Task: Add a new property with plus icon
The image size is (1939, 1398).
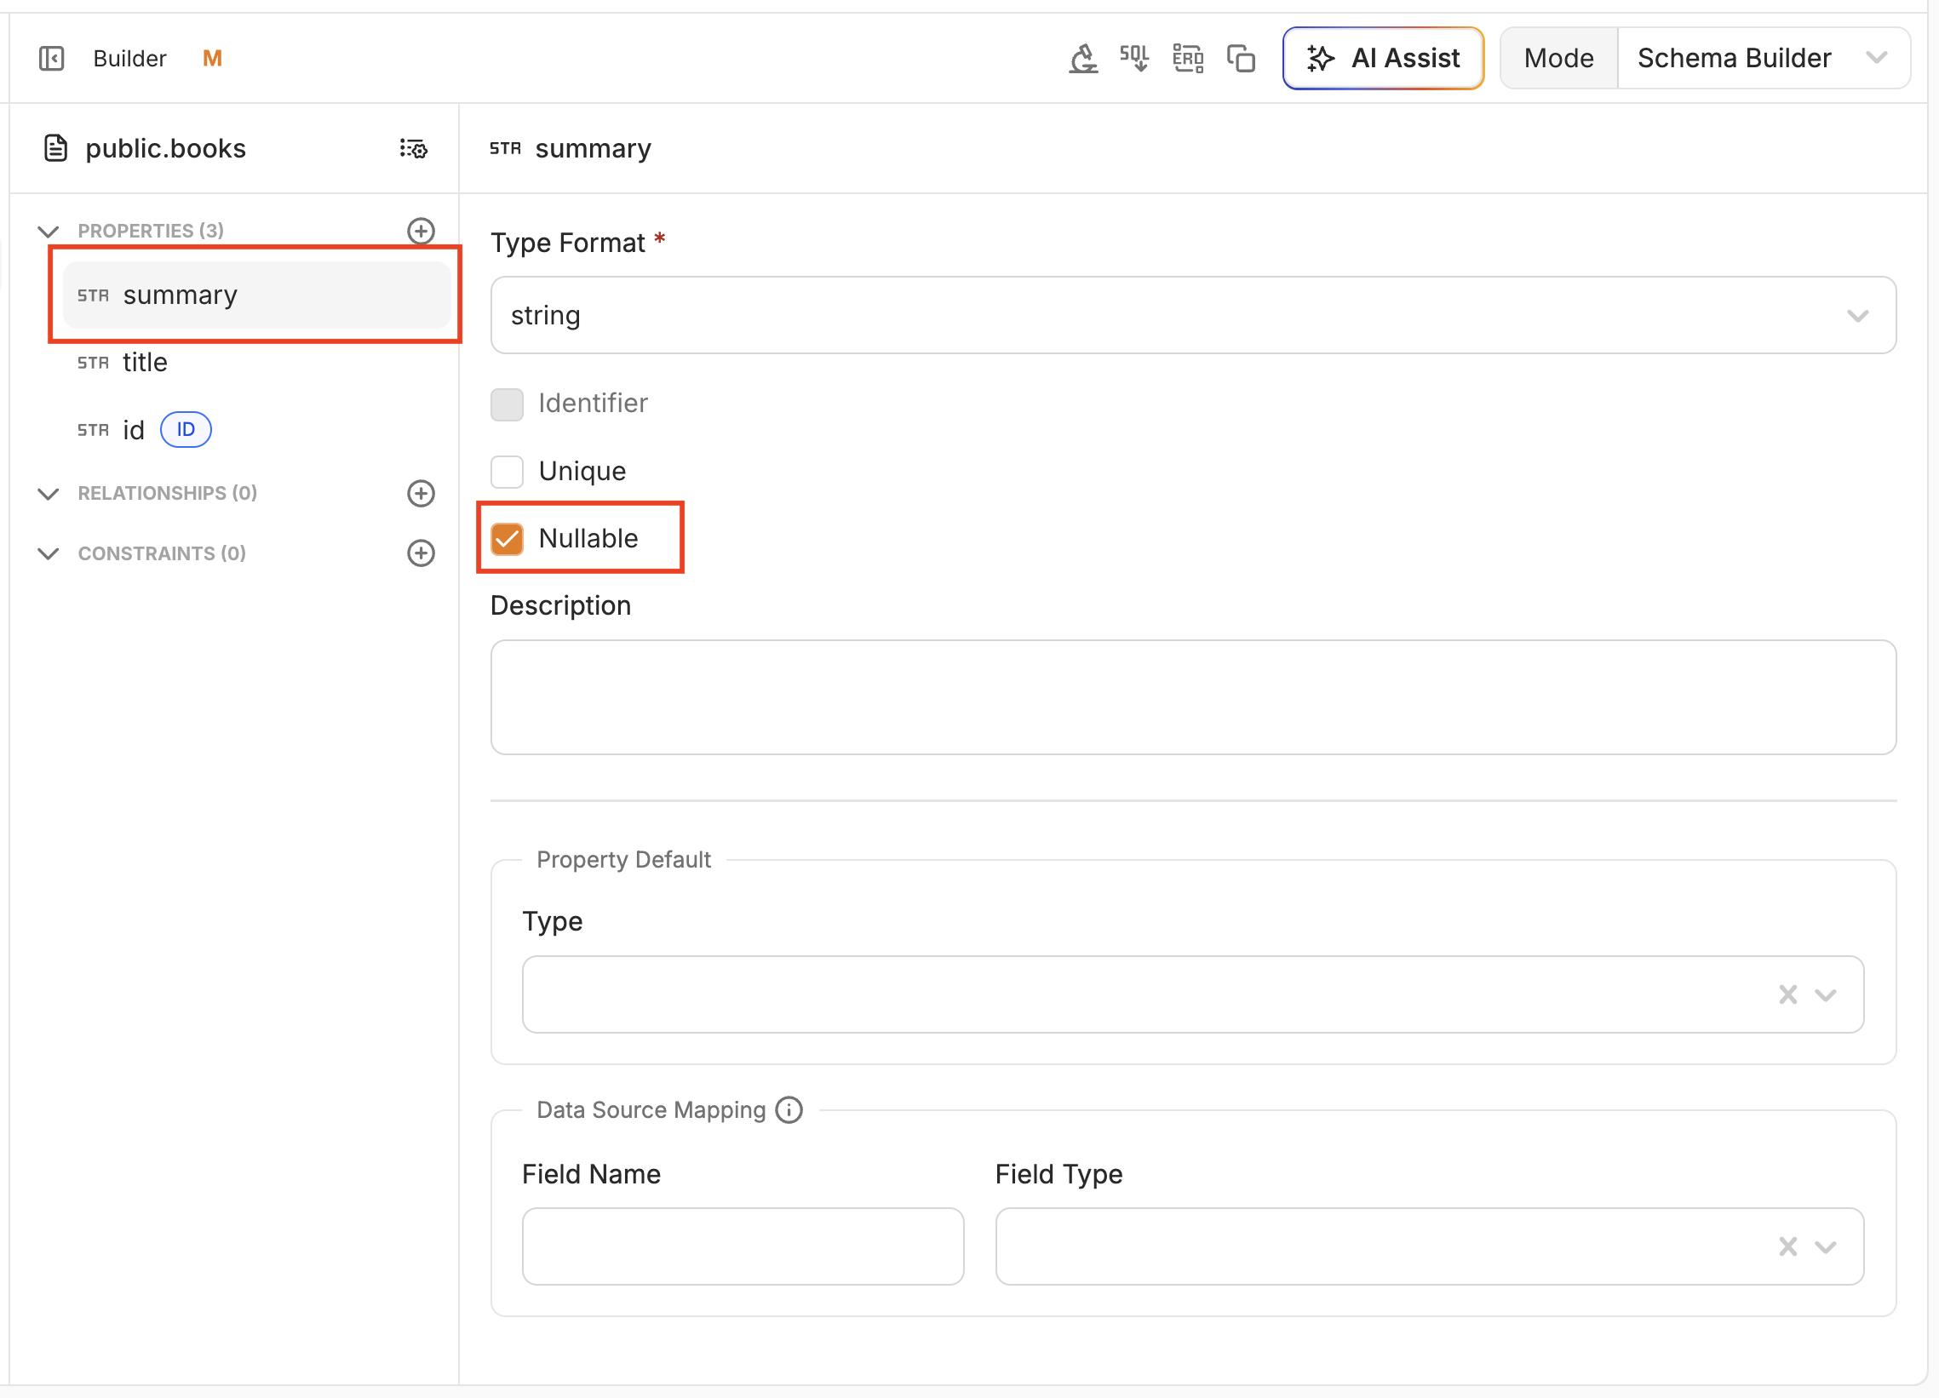Action: [421, 231]
